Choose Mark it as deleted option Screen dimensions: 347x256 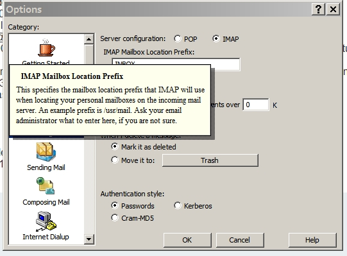pyautogui.click(x=115, y=146)
